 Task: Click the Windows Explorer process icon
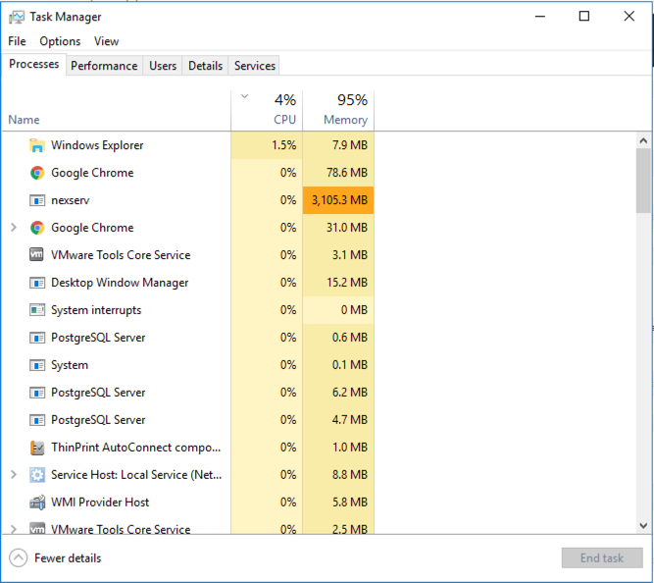tap(37, 145)
